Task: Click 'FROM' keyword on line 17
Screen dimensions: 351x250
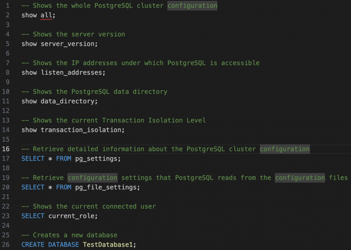Action: (63, 159)
